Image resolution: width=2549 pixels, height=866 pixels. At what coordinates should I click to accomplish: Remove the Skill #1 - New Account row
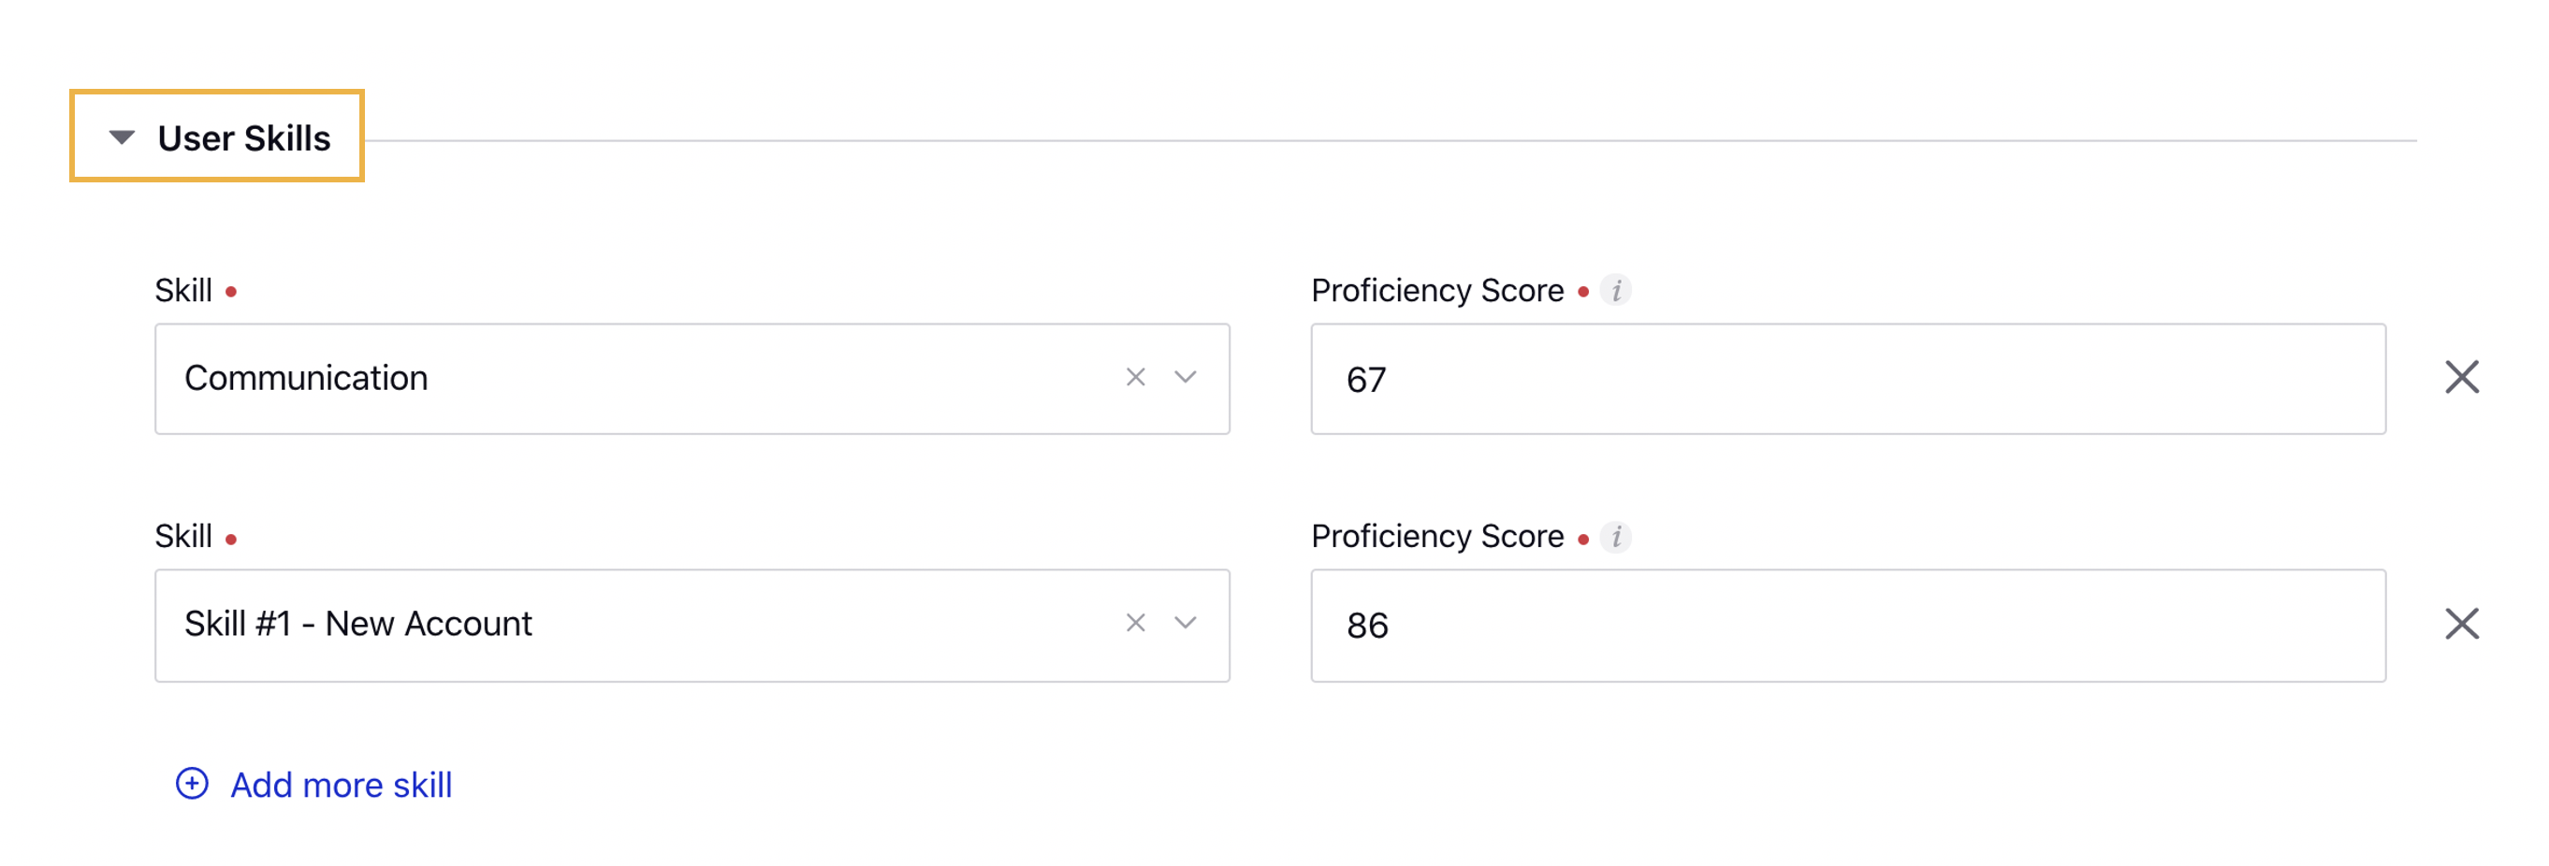coord(2461,624)
